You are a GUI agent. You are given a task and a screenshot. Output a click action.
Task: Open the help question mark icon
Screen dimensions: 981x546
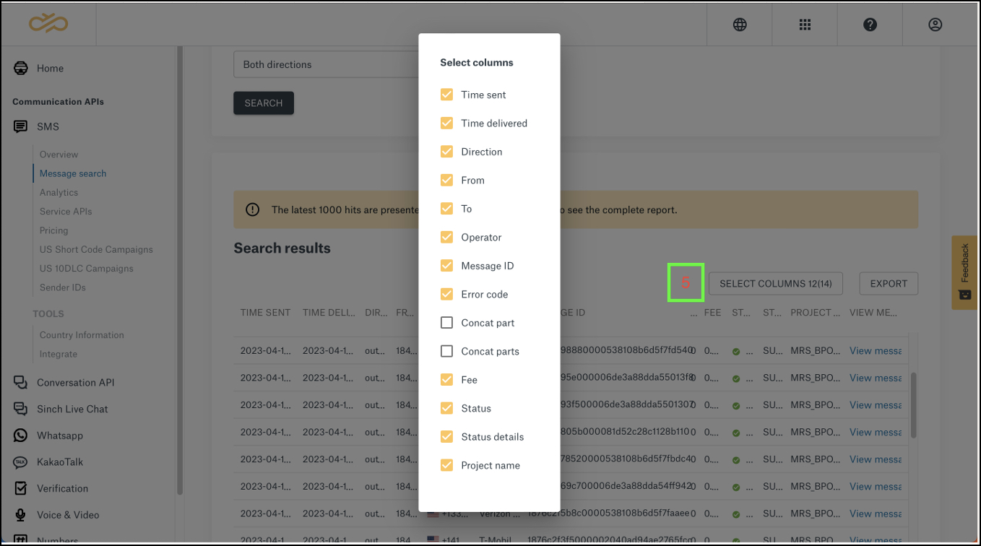[870, 24]
